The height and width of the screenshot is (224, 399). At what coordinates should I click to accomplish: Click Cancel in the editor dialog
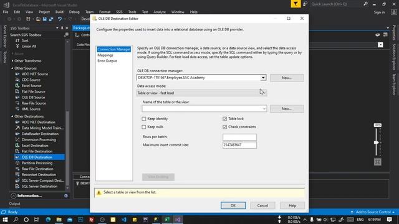pos(262,205)
